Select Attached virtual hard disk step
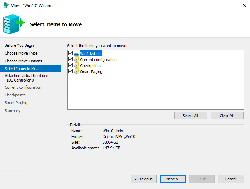Image resolution: width=250 pixels, height=189 pixels. point(27,78)
